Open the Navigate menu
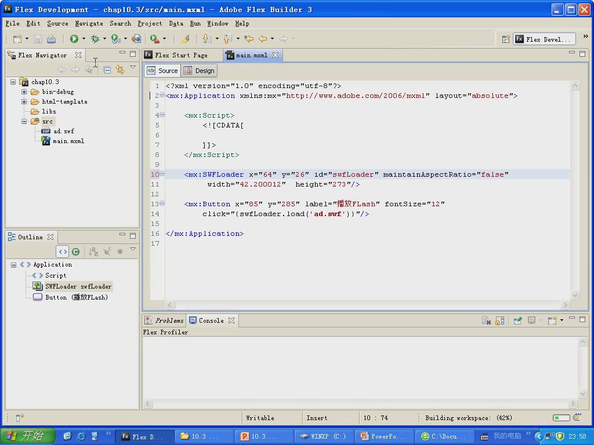This screenshot has height=445, width=594. click(89, 23)
